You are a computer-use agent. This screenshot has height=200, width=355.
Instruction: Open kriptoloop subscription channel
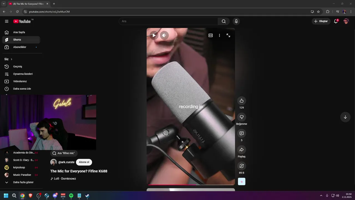pos(21,167)
